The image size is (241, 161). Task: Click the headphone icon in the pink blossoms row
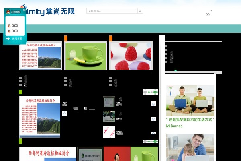point(153,133)
